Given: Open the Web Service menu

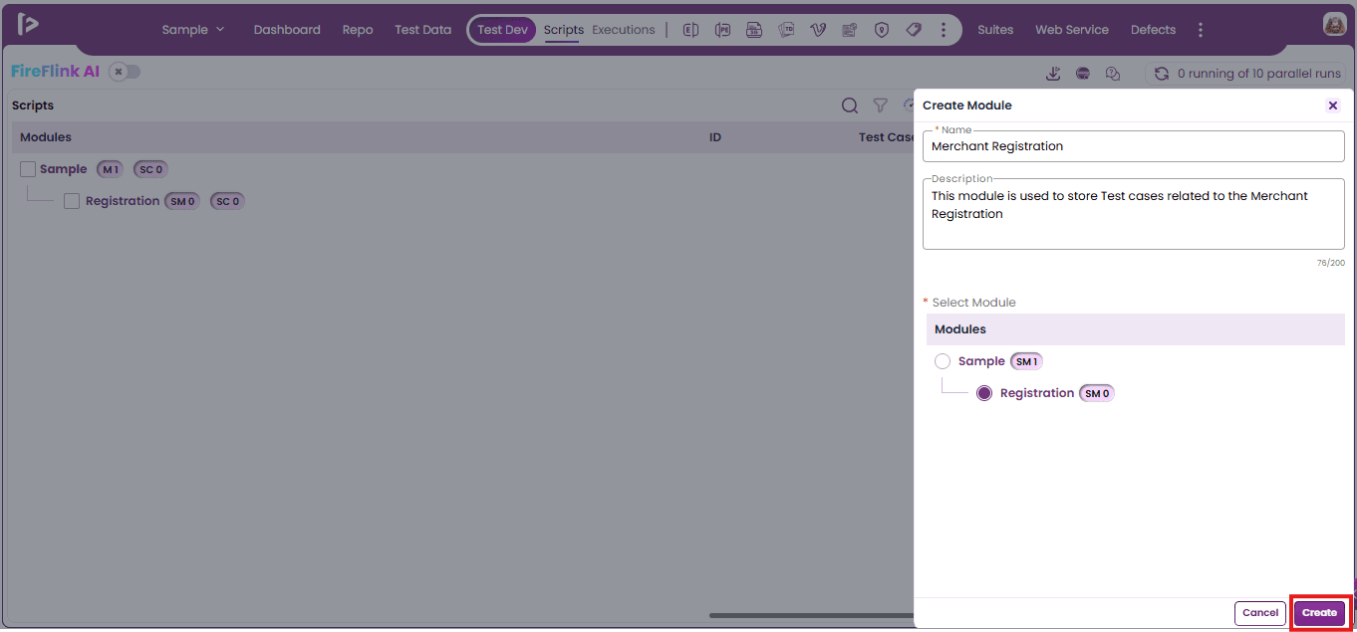Looking at the screenshot, I should 1072,30.
